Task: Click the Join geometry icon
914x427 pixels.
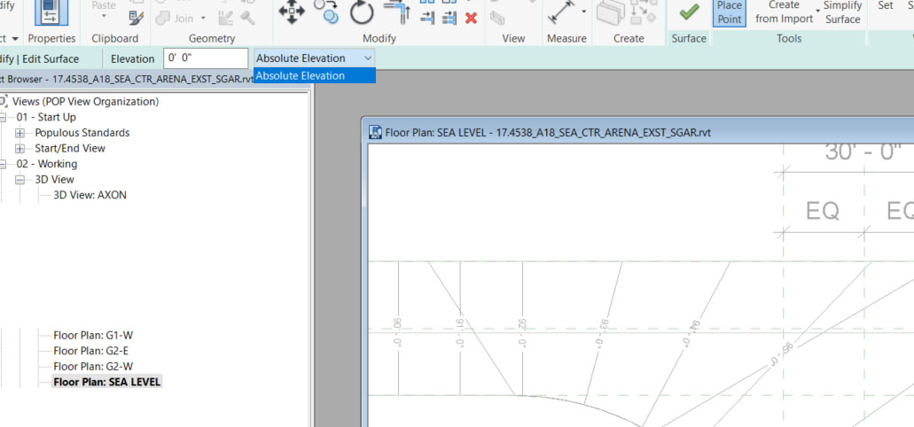Action: coord(162,18)
